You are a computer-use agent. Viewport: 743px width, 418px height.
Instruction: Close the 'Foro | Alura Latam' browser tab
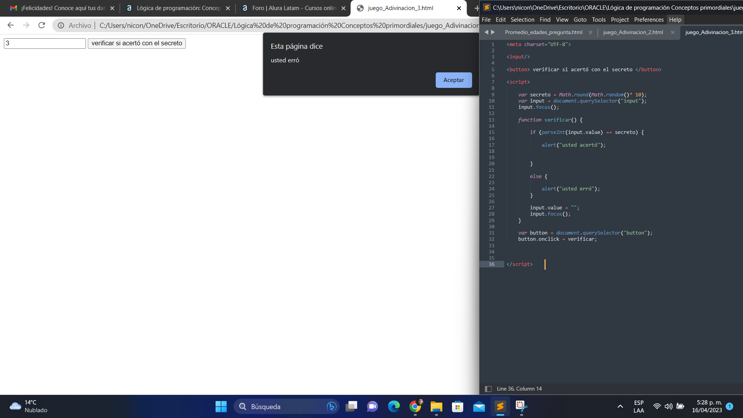[x=343, y=8]
